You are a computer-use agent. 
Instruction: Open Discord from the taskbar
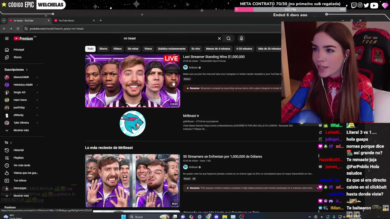click(x=216, y=217)
